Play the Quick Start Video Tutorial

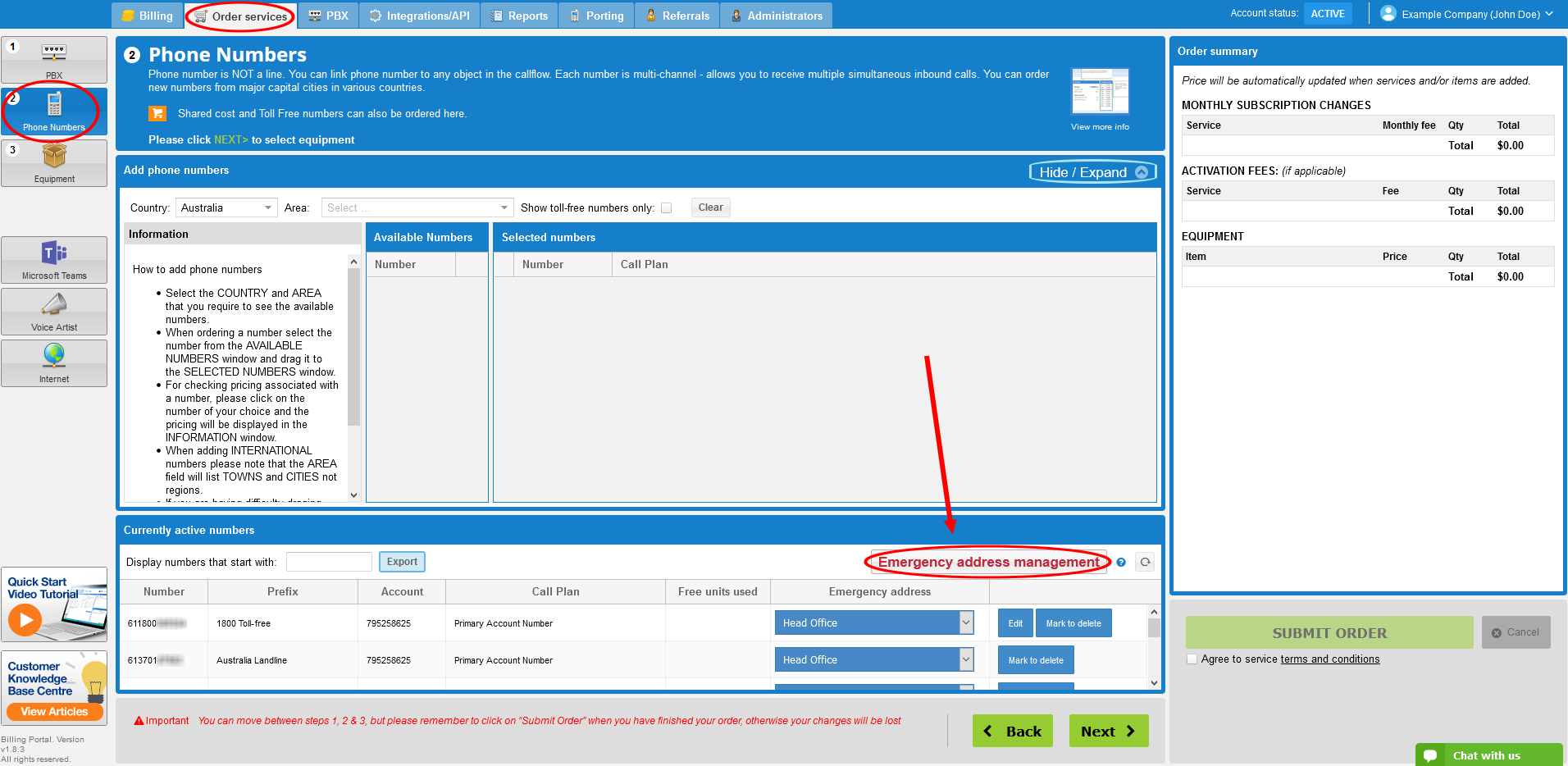25,619
